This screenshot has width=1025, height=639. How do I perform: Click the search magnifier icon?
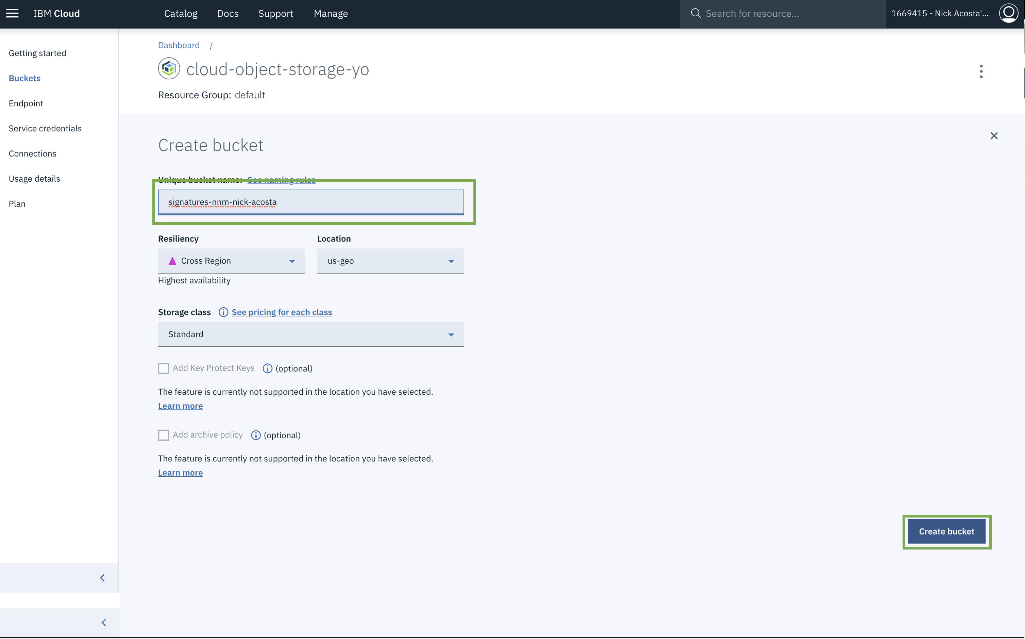[695, 14]
